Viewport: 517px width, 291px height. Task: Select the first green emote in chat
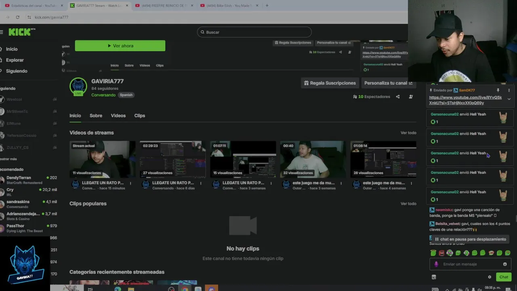pos(433,253)
